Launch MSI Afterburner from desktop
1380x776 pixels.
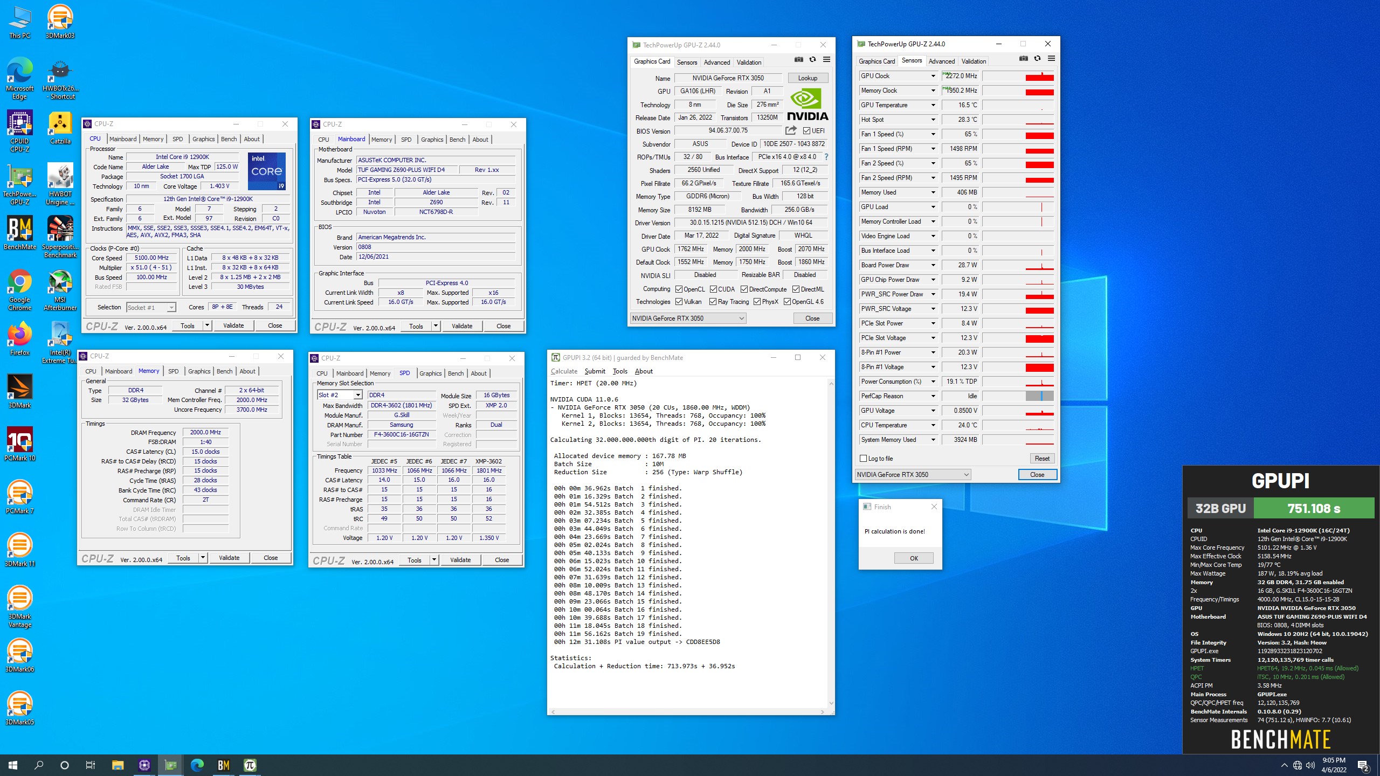(x=60, y=290)
